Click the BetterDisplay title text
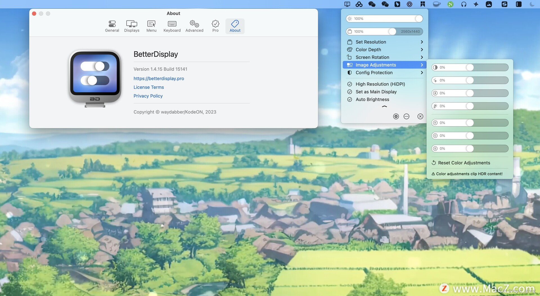 (x=156, y=54)
